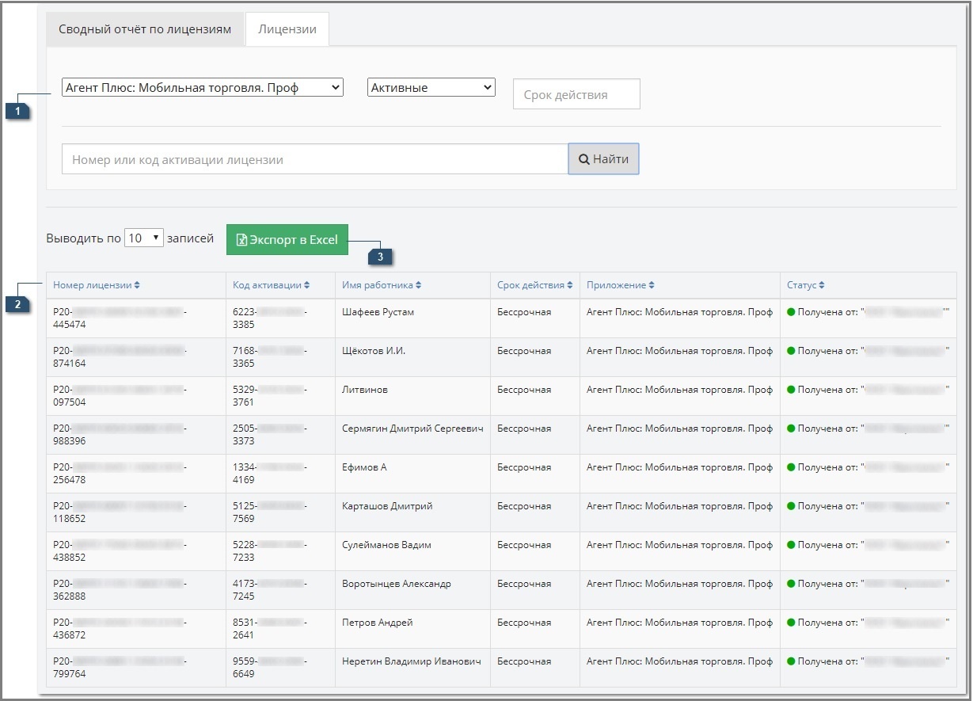Sort by Имя работника column
Image resolution: width=973 pixels, height=701 pixels.
coord(382,285)
